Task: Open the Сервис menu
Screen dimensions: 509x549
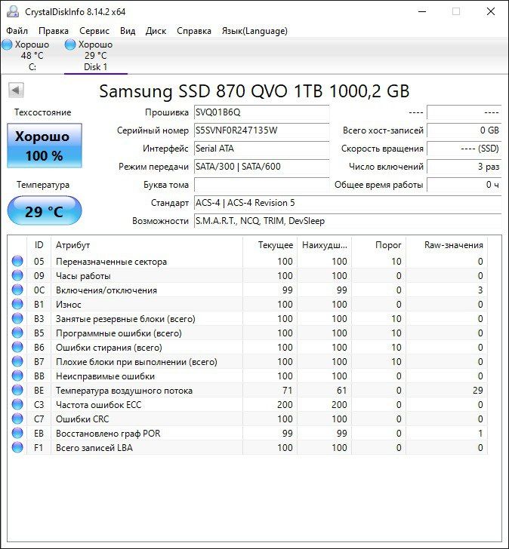Action: pyautogui.click(x=94, y=31)
